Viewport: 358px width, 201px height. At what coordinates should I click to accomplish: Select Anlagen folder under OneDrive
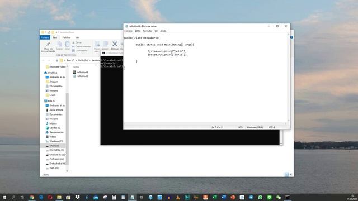tap(52, 82)
